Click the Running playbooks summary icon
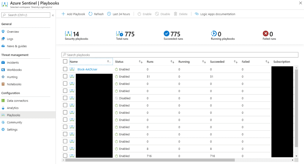304x164 pixels. tap(214, 33)
